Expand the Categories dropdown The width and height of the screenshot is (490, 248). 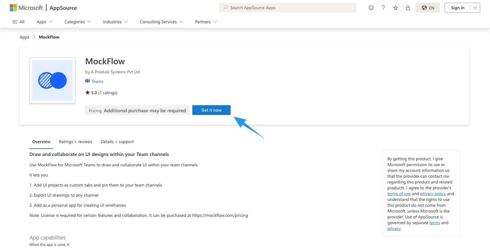click(x=78, y=22)
